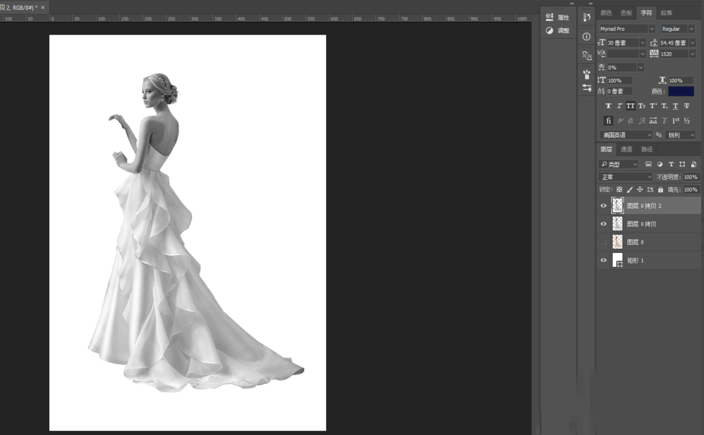This screenshot has width=704, height=435.
Task: Expand the 正常 blend mode dropdown
Action: coord(626,177)
